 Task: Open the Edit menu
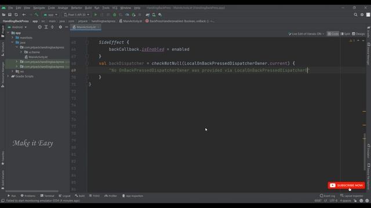pyautogui.click(x=19, y=8)
